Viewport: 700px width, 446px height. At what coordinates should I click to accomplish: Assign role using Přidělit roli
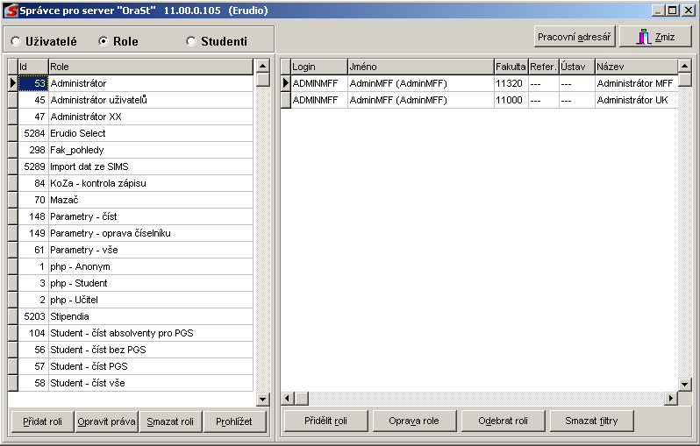[x=325, y=421]
